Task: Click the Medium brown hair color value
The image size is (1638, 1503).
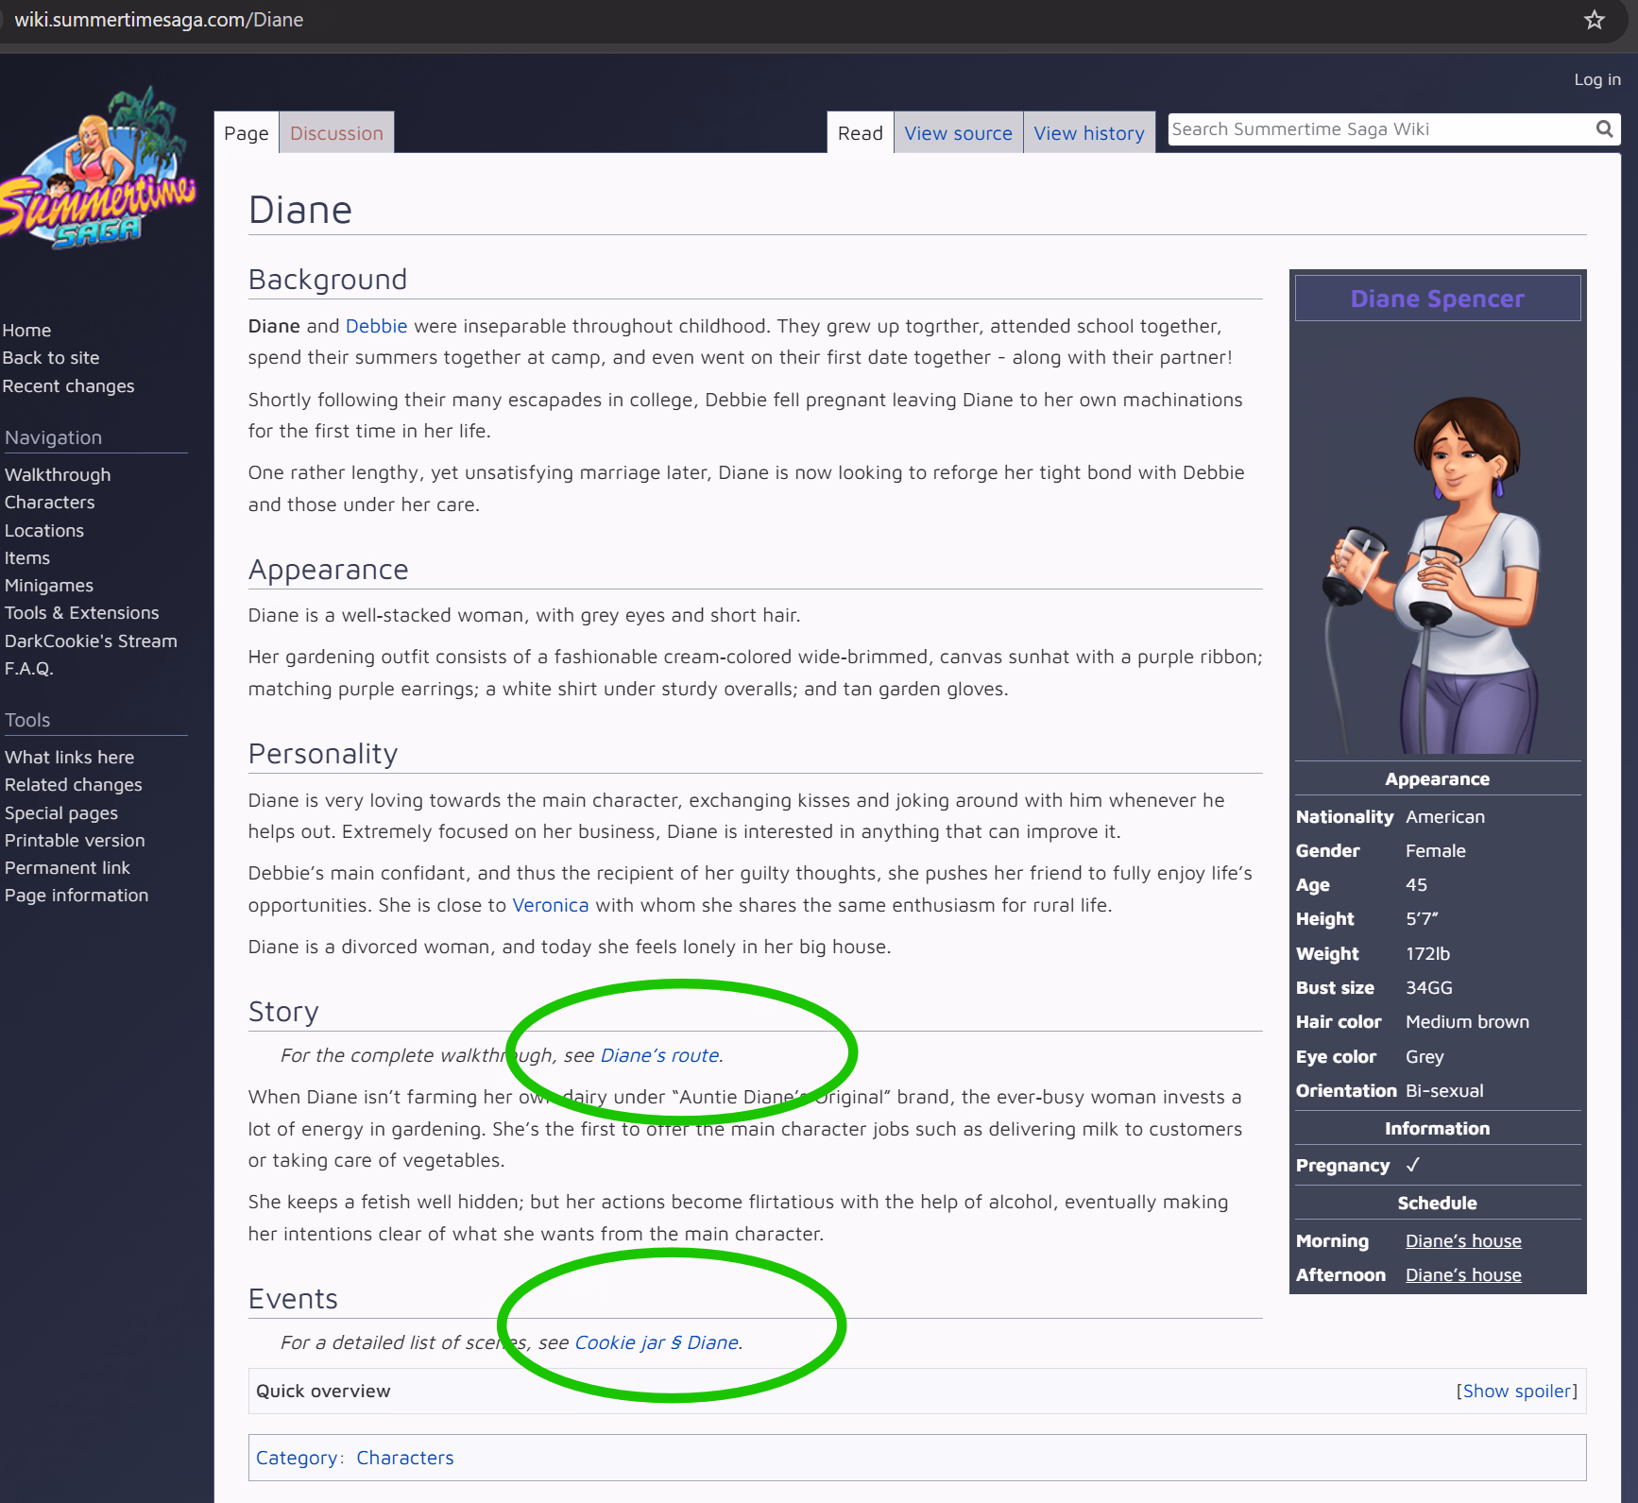Action: pyautogui.click(x=1467, y=1022)
